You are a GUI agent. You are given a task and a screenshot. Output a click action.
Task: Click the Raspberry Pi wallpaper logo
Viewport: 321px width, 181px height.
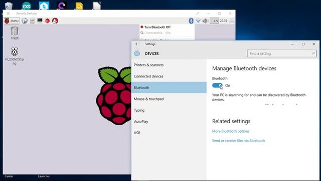114,96
